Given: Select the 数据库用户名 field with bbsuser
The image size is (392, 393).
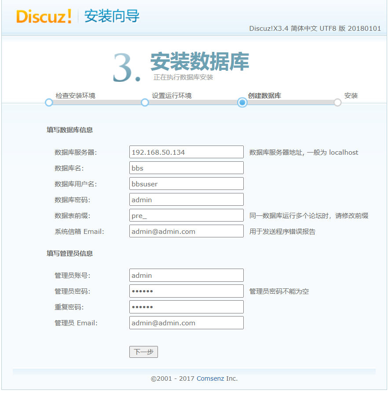Looking at the screenshot, I should pyautogui.click(x=187, y=183).
